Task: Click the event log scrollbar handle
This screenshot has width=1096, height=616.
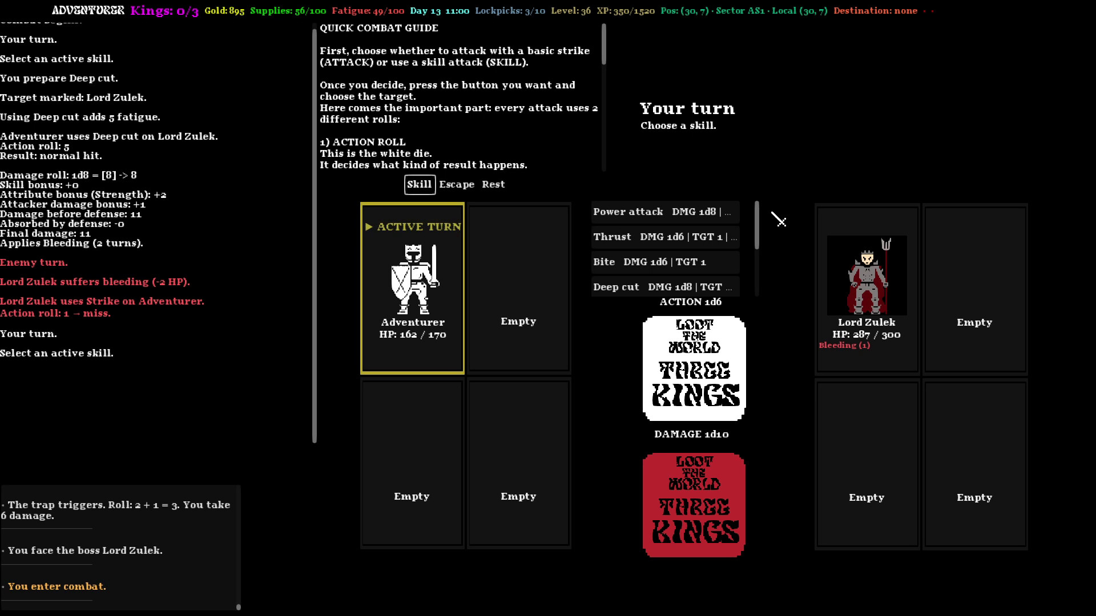Action: coord(239,607)
